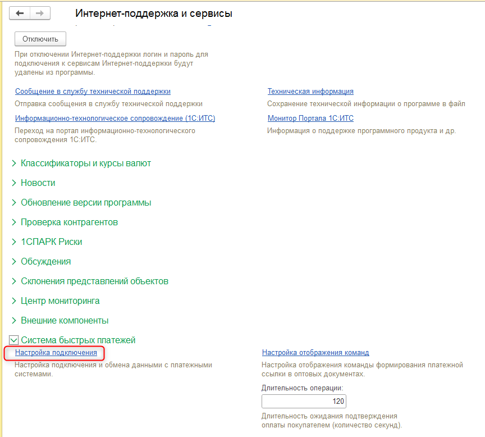Image resolution: width=485 pixels, height=437 pixels.
Task: Open Техническая информация link
Action: [310, 92]
